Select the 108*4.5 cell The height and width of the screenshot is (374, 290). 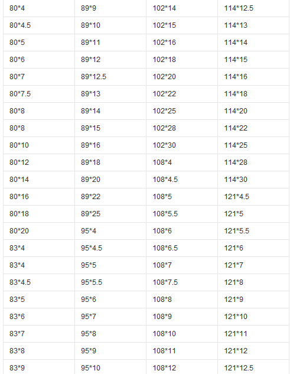[x=182, y=180]
